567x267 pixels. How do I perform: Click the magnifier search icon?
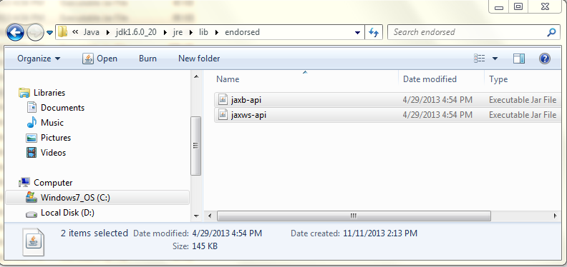[551, 32]
